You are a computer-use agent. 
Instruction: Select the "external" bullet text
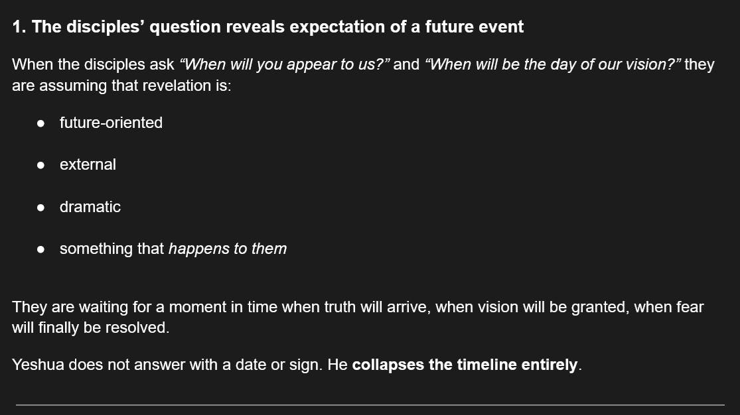coord(88,164)
